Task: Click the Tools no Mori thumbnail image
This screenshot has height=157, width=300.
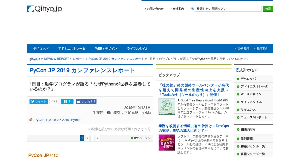Action: coord(167,107)
